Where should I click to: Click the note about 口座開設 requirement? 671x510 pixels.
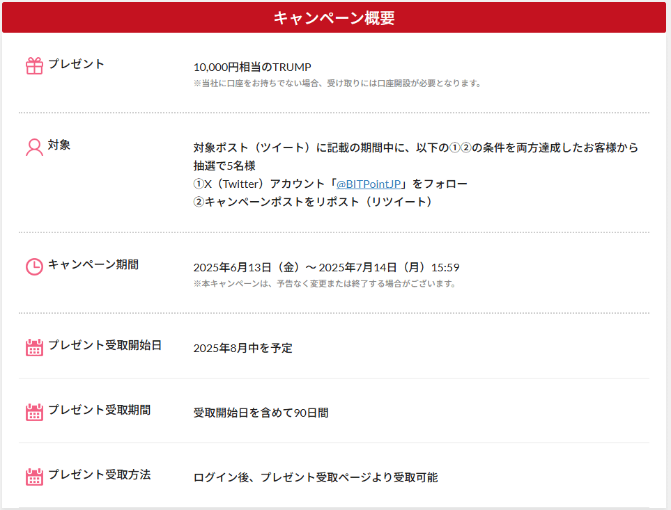click(337, 83)
